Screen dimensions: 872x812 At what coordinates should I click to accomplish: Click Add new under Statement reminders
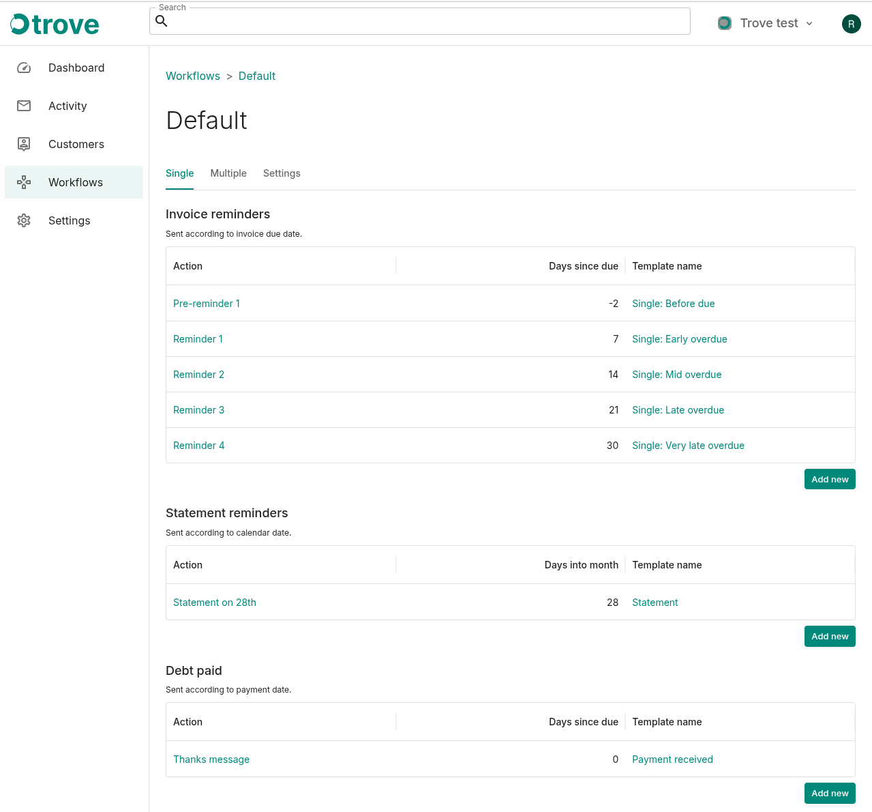pos(830,636)
